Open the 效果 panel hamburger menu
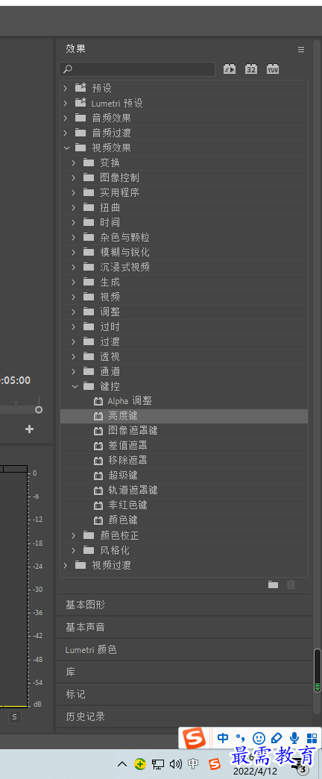 point(300,49)
